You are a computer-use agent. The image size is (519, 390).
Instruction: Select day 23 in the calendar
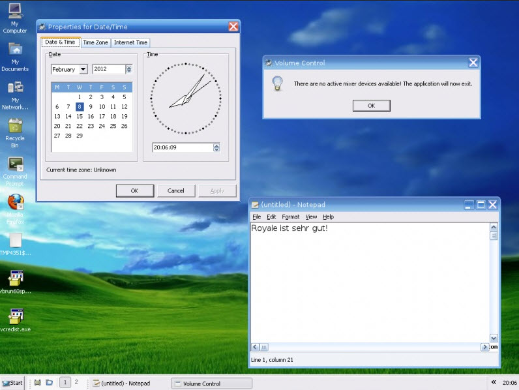[91, 126]
